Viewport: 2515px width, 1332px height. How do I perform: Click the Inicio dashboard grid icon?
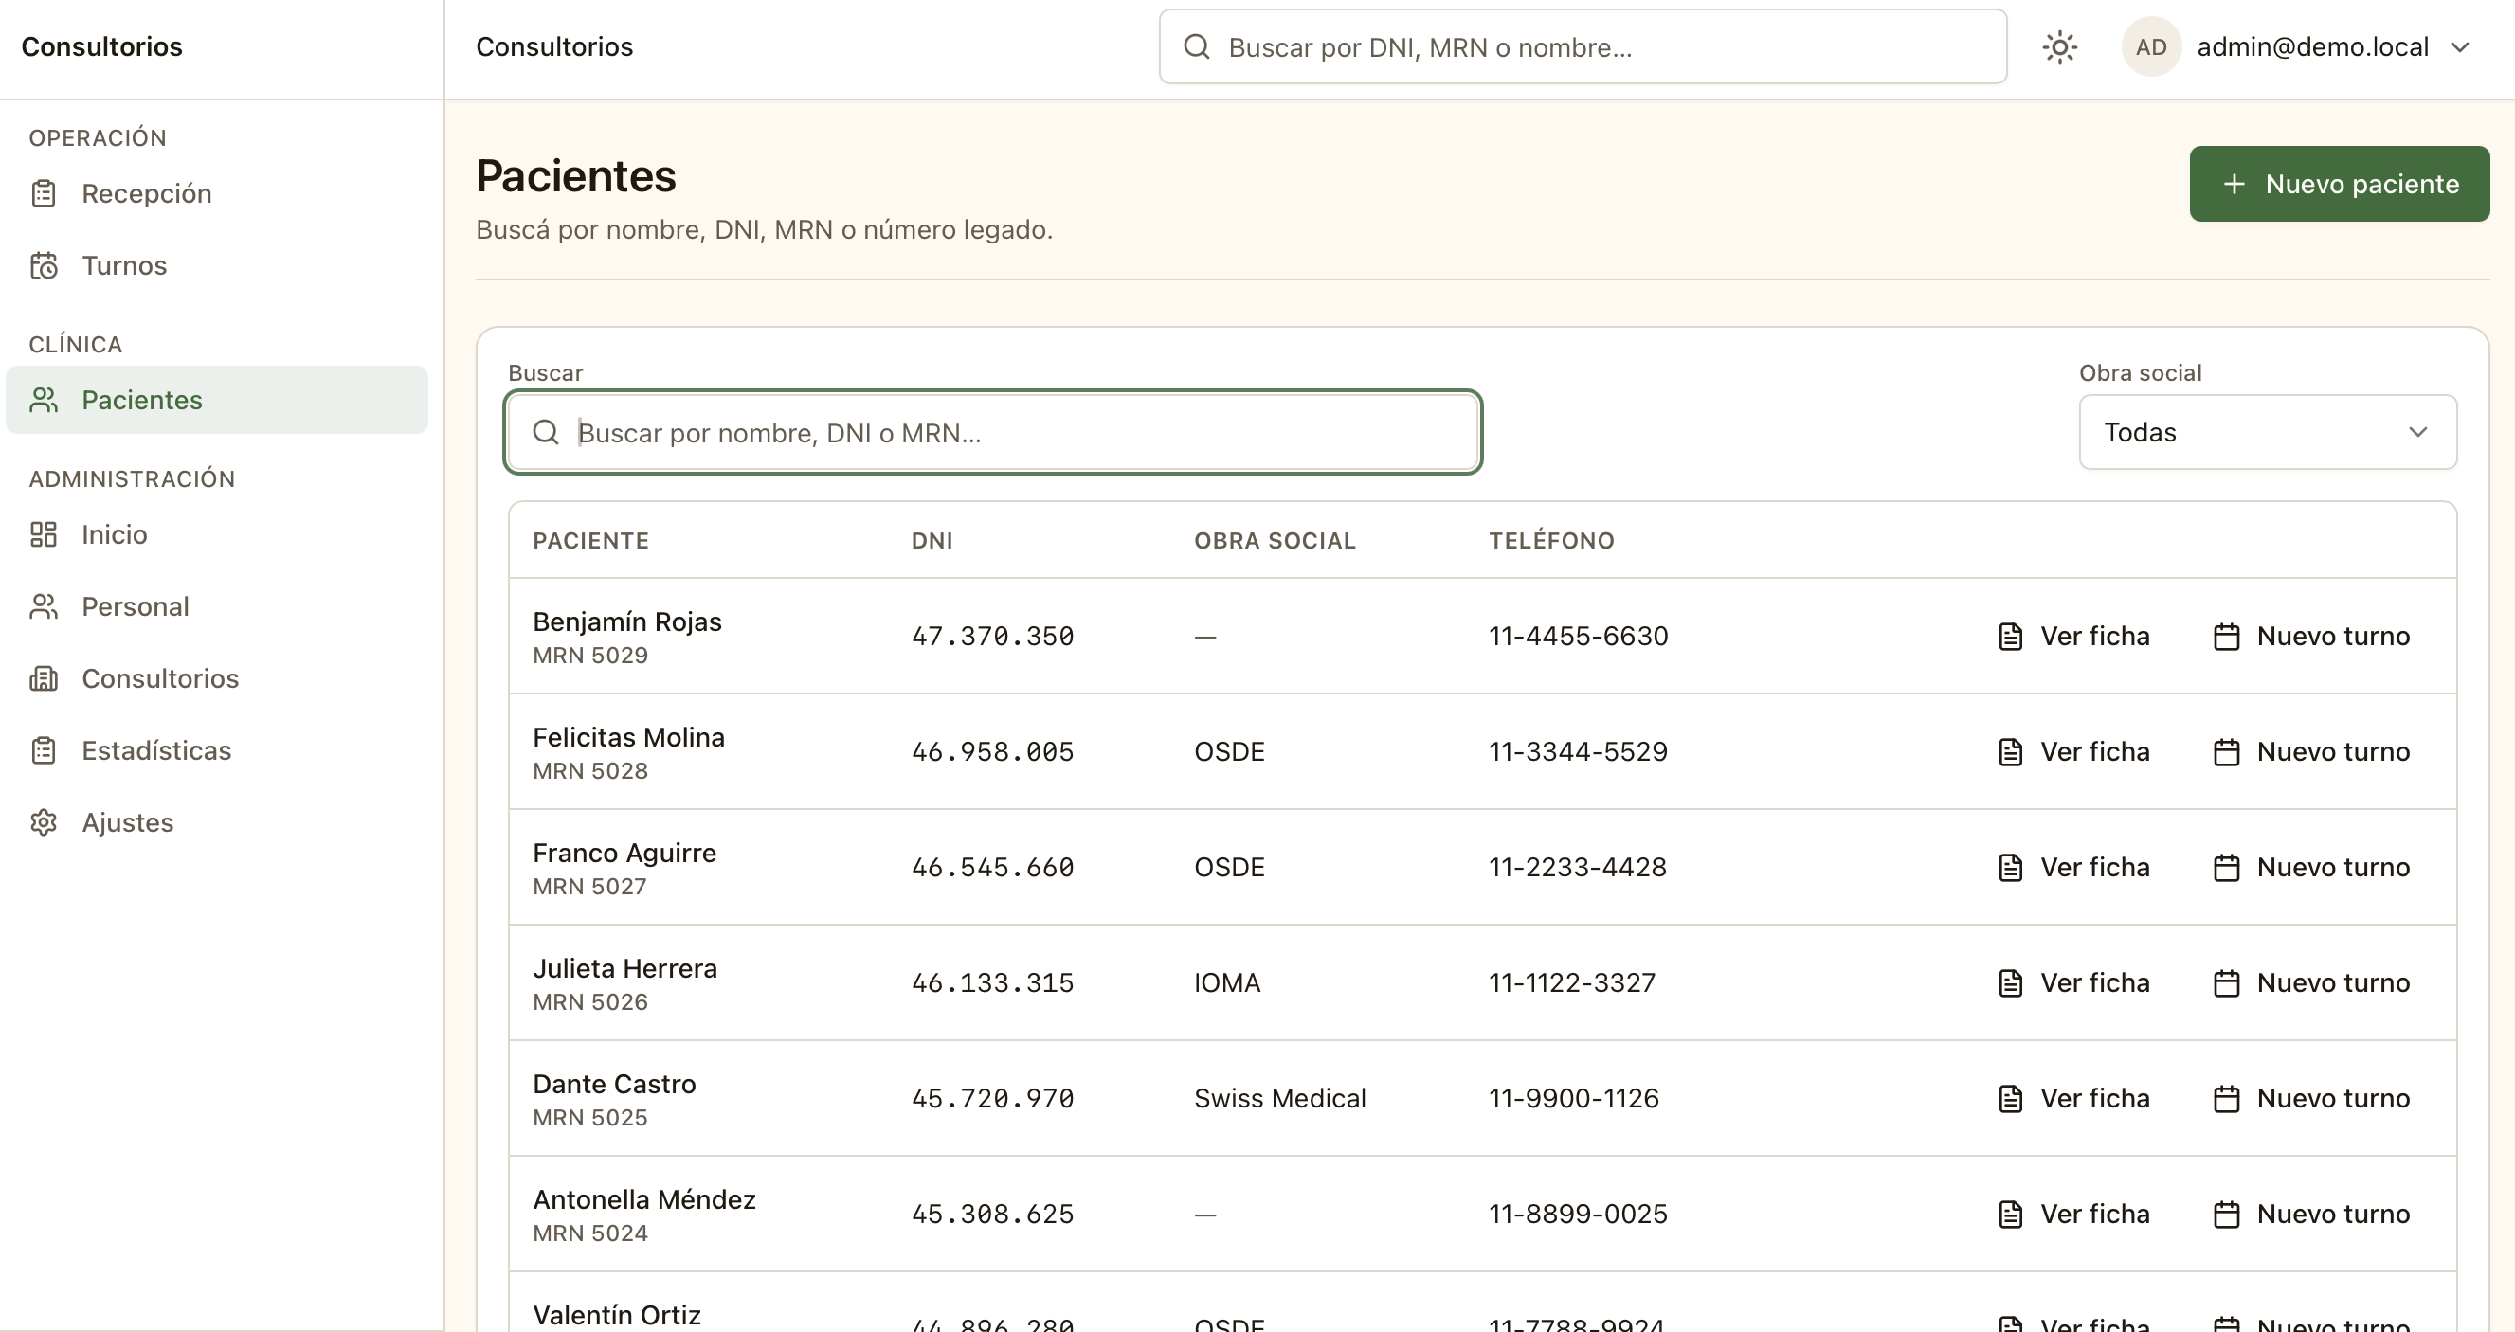pos(44,534)
